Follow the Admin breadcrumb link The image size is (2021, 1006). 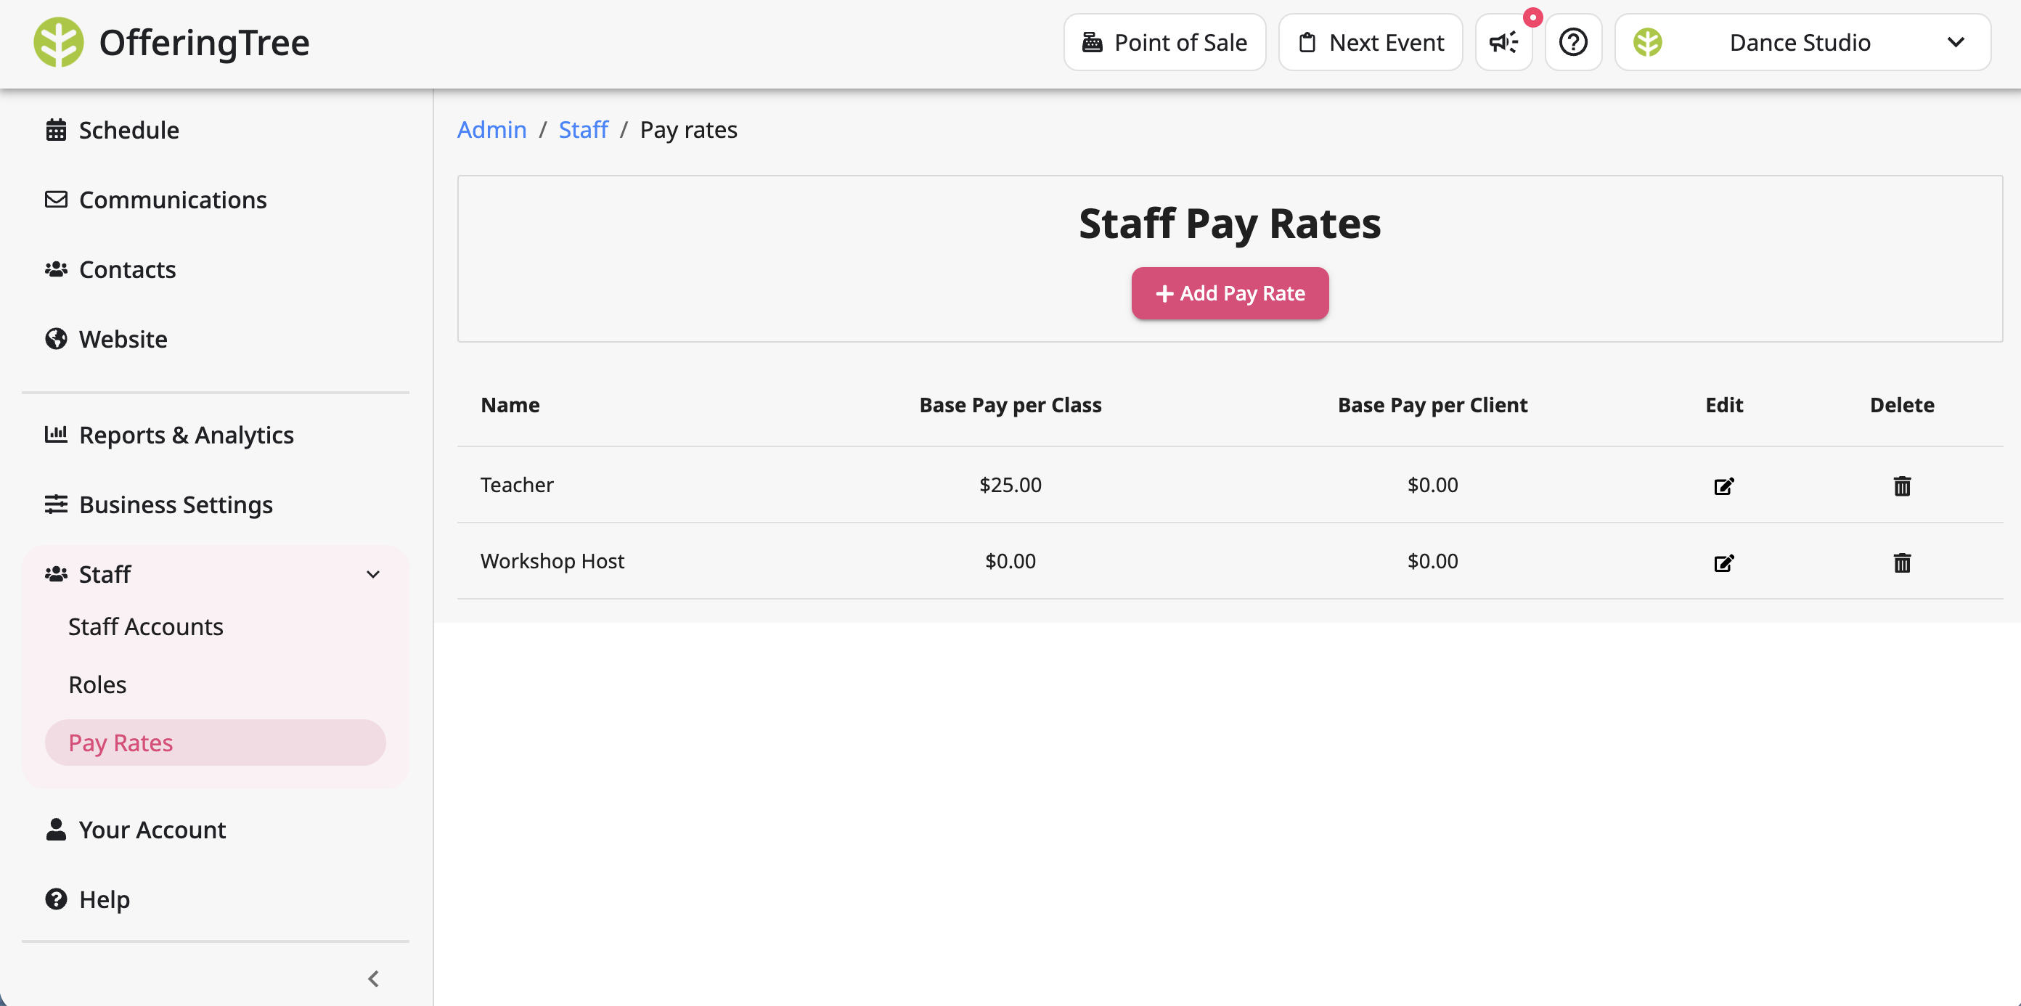point(492,129)
